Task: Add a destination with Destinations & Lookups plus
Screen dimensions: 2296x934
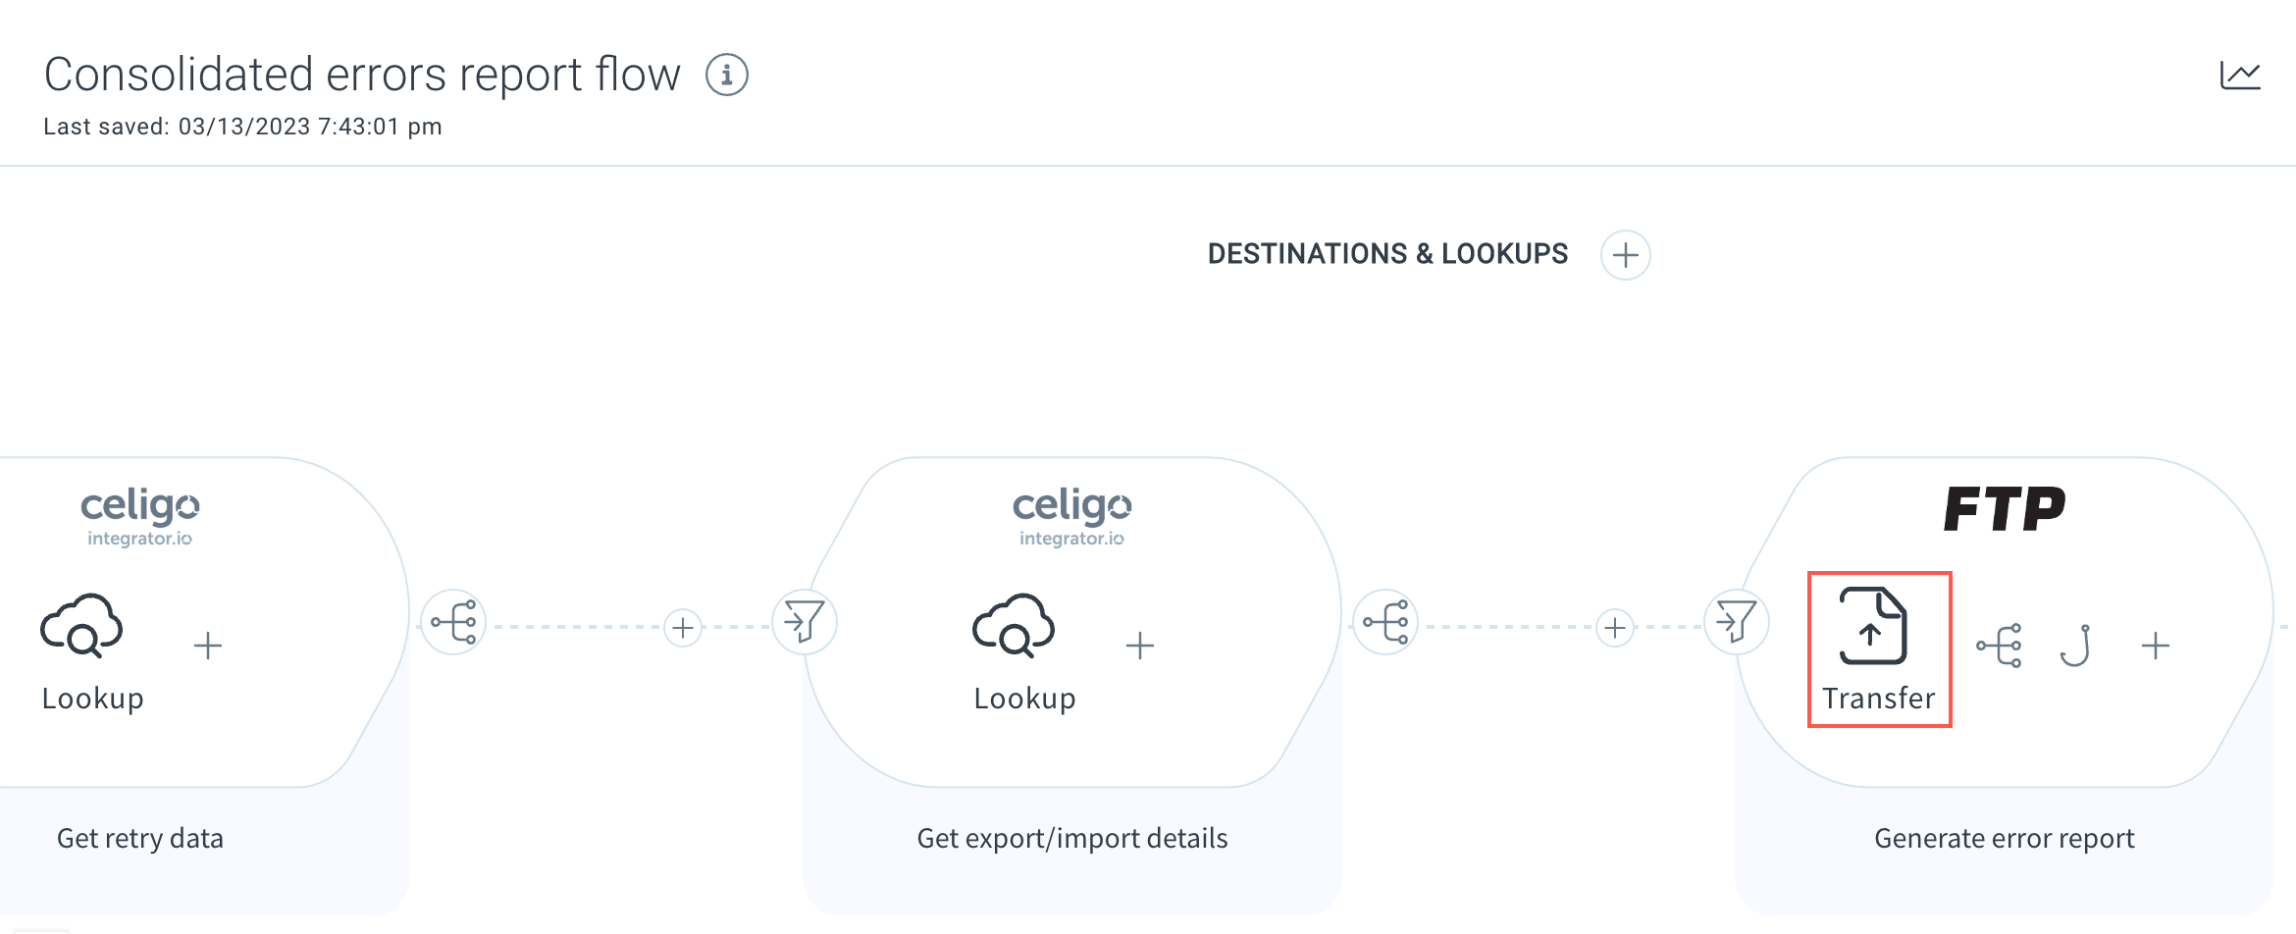Action: pyautogui.click(x=1626, y=255)
